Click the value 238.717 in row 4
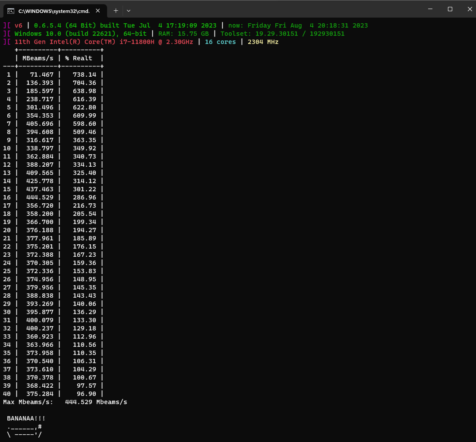The image size is (476, 442). point(40,99)
